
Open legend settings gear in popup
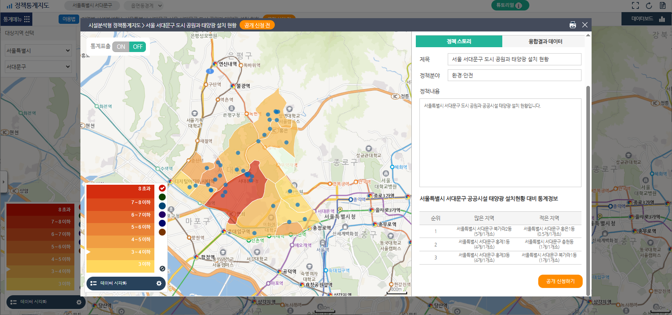pos(159,283)
